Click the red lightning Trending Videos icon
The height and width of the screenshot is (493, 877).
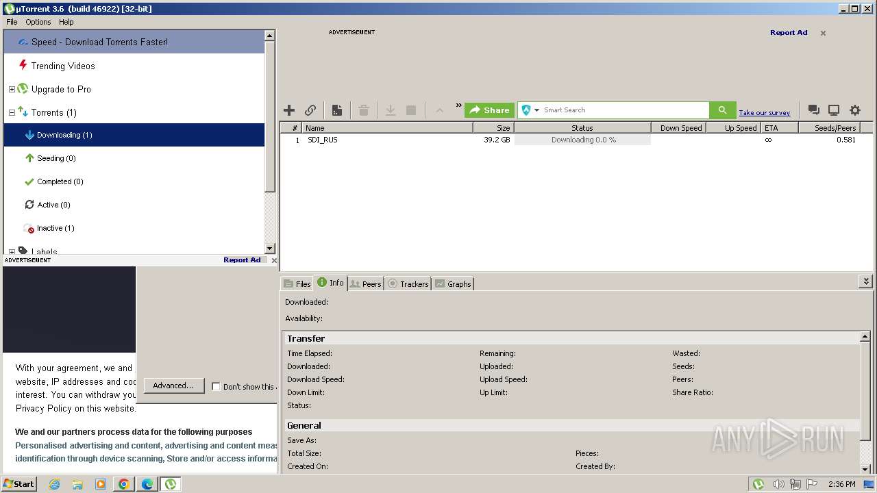[x=23, y=66]
